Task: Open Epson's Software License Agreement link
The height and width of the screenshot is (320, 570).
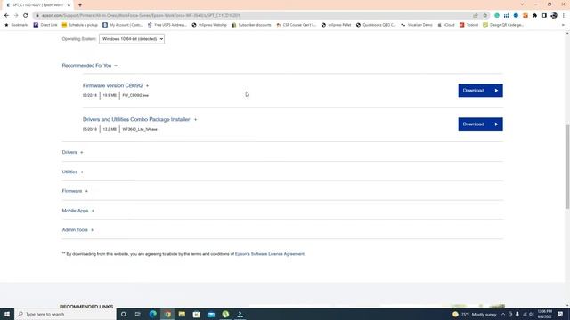Action: point(269,254)
